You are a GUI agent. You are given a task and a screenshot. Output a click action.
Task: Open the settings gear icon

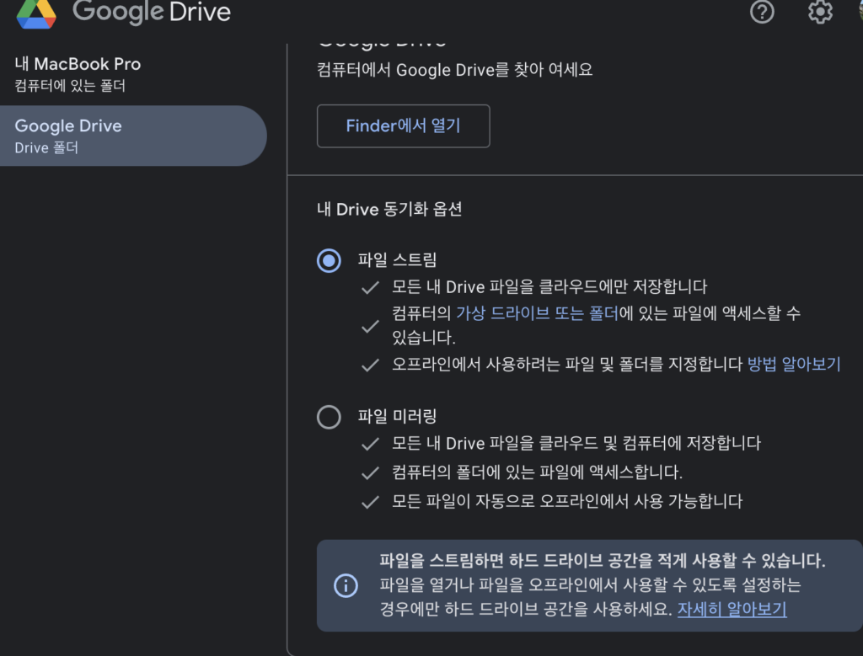820,12
